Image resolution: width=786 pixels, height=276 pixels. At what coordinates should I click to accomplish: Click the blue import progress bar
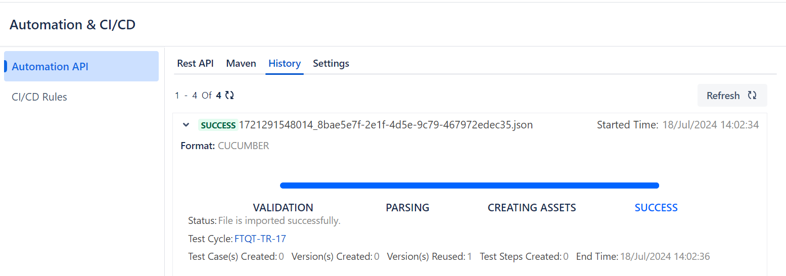(x=470, y=186)
